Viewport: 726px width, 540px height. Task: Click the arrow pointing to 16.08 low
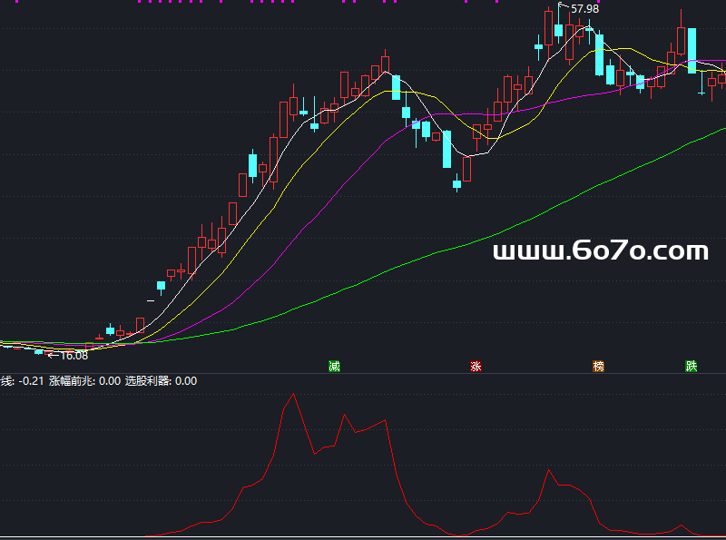click(x=53, y=355)
